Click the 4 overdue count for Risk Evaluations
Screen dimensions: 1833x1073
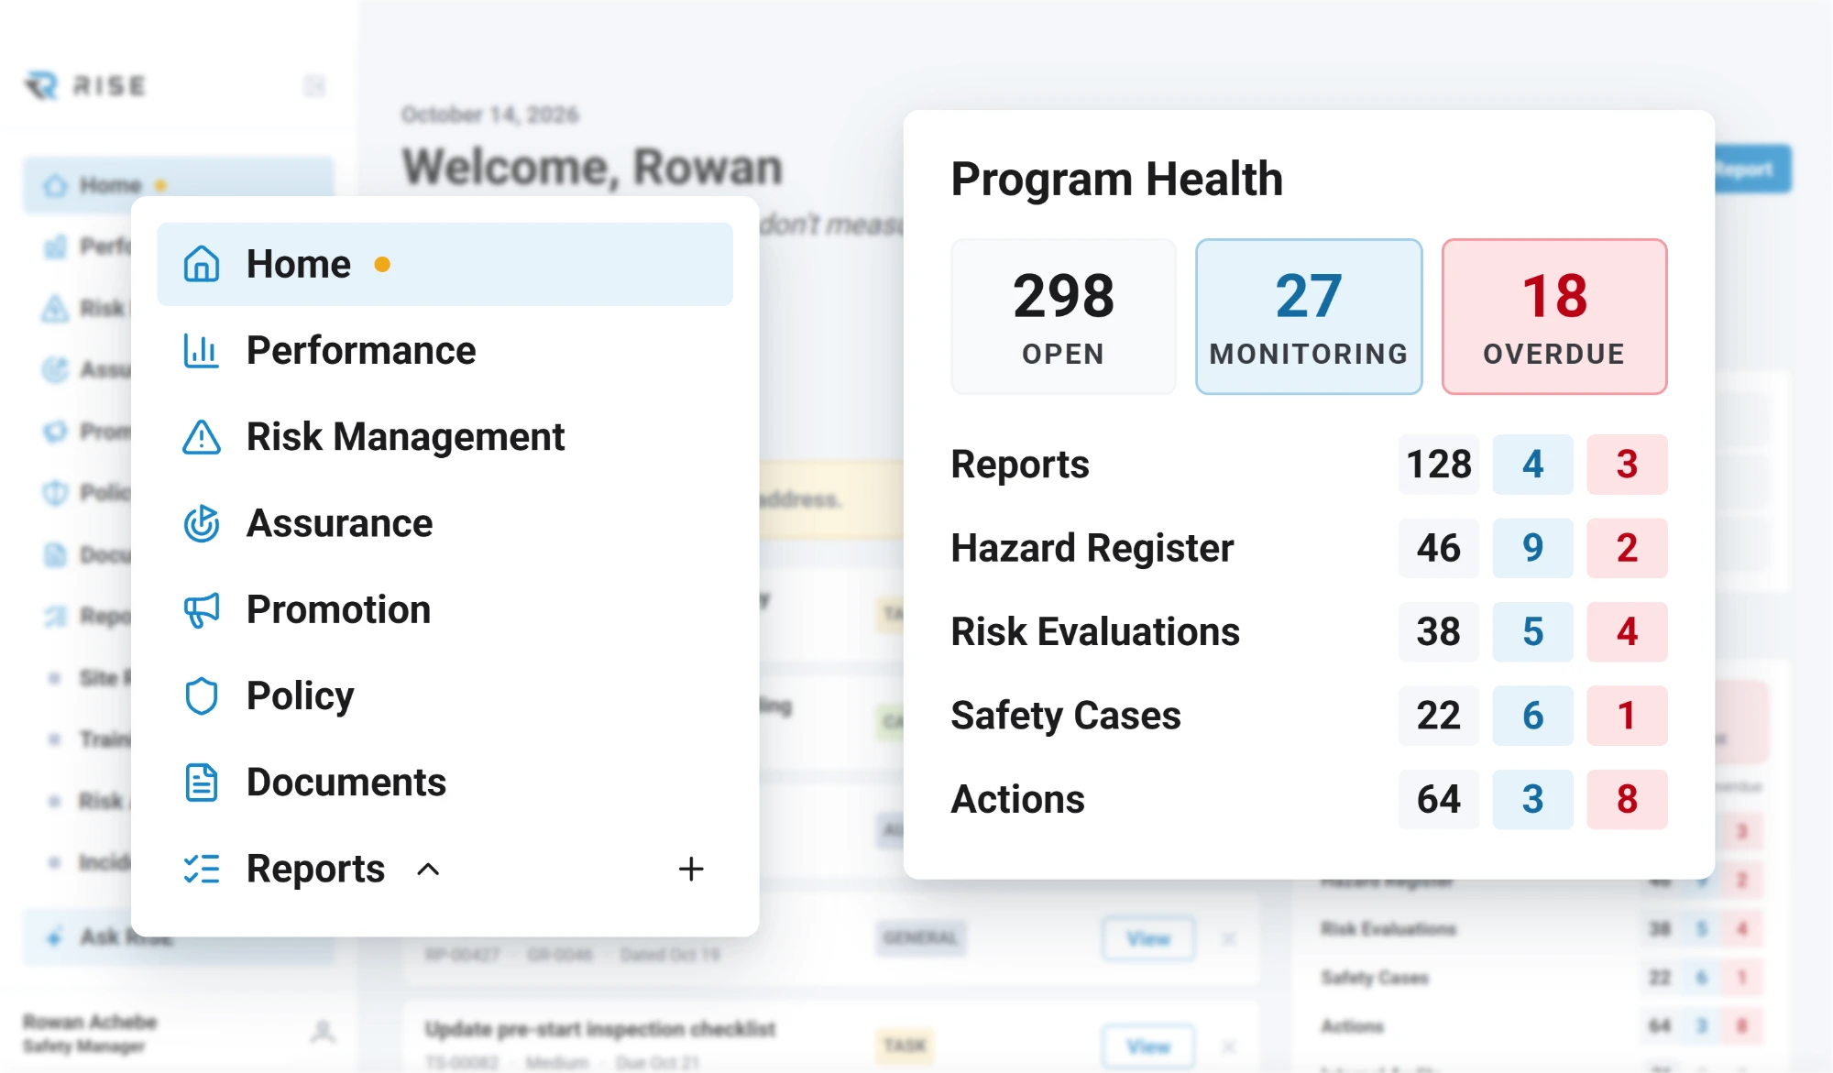[x=1627, y=631]
